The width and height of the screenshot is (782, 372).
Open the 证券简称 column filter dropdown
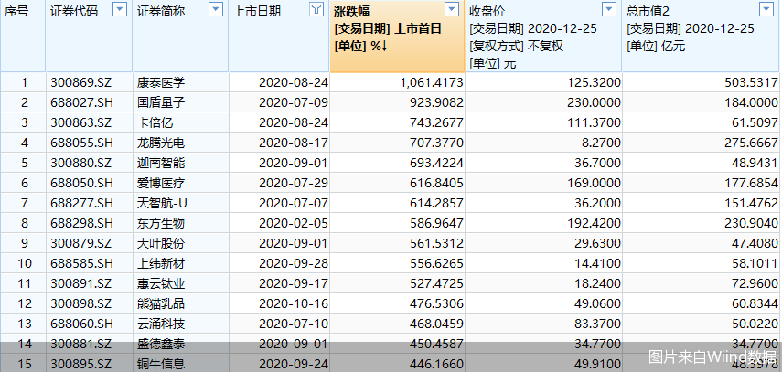coord(216,9)
